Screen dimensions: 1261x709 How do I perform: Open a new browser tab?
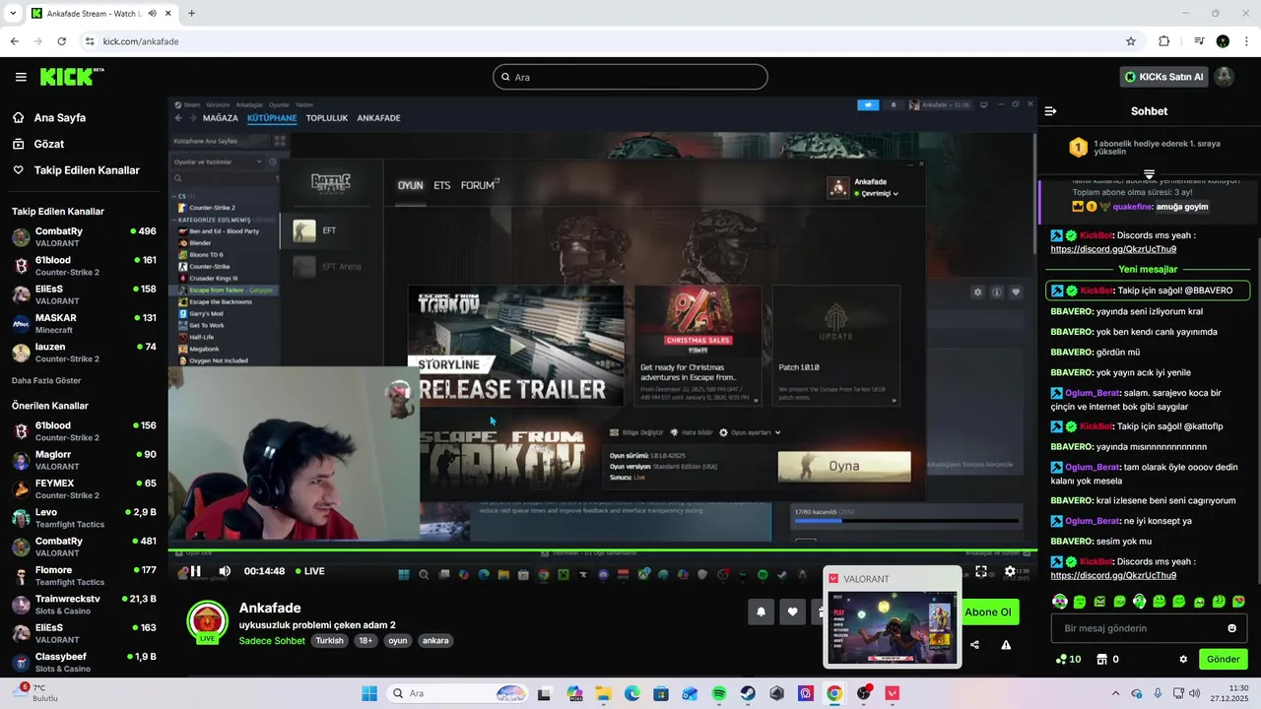[191, 14]
